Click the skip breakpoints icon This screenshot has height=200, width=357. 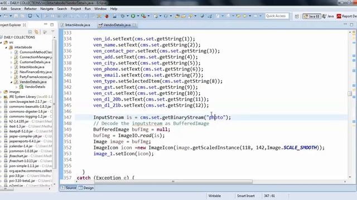point(37,16)
